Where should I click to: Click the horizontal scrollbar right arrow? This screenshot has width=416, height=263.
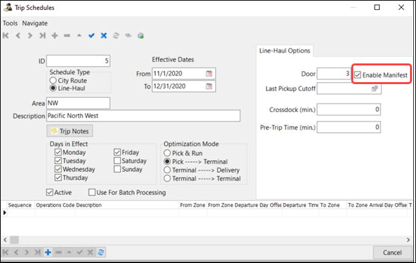(408, 240)
